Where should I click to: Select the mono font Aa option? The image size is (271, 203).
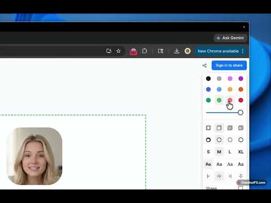point(241,164)
